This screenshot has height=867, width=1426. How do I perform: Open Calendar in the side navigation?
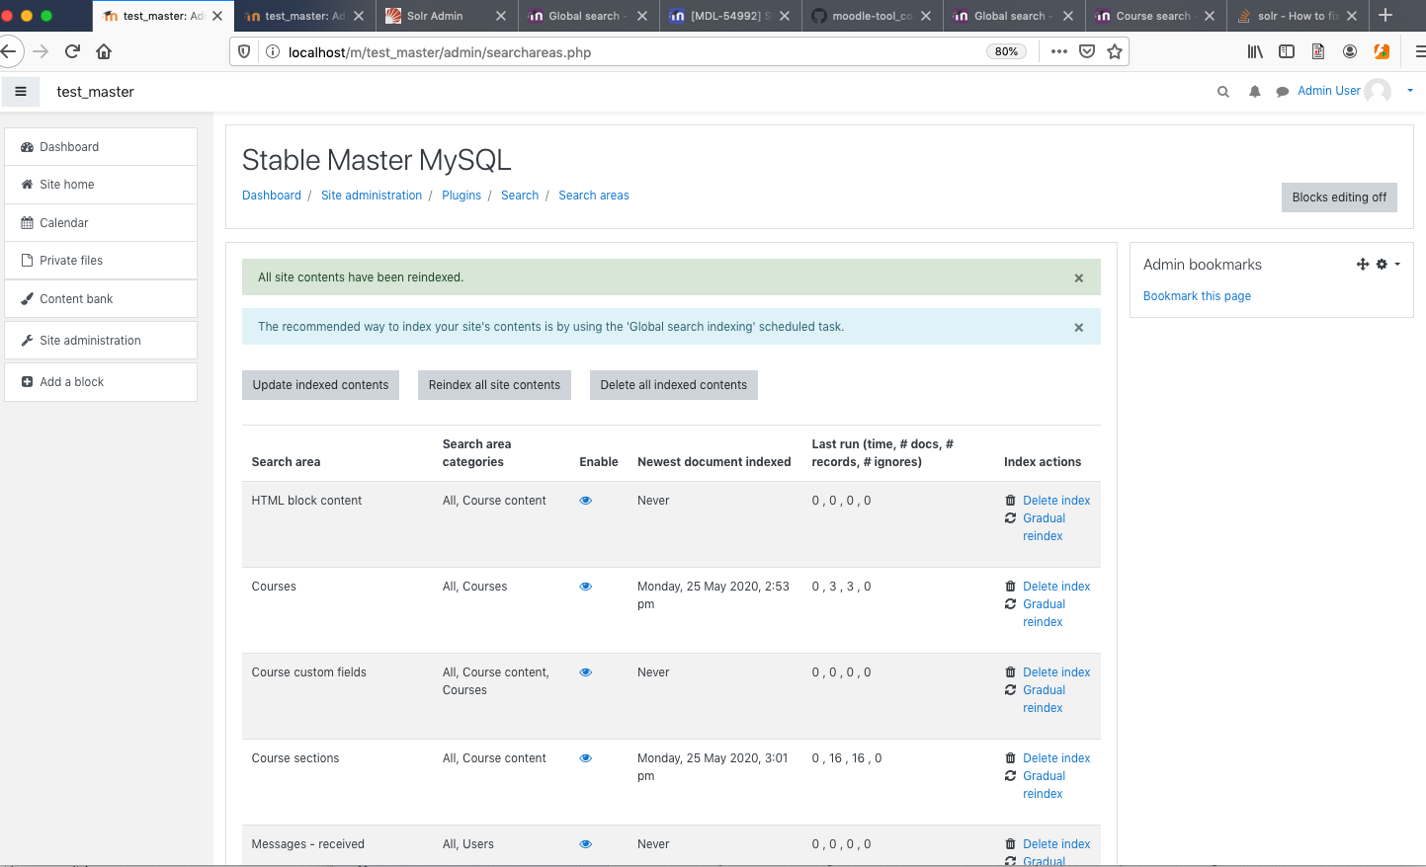point(101,223)
